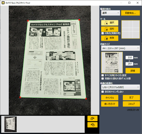Open the 使い方ガイド guide
The height and width of the screenshot is (134, 142).
coord(110,104)
